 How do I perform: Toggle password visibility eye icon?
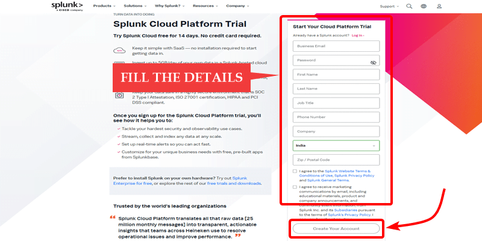tap(373, 63)
